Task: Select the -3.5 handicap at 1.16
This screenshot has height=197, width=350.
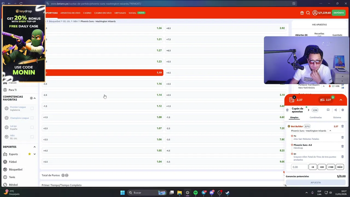Action: tap(103, 84)
